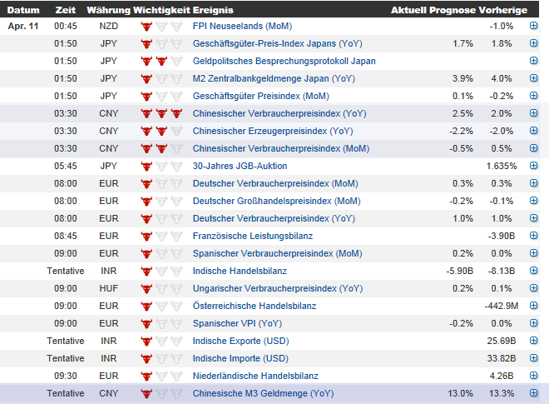Open the Ungarischer Verbraucherpreisindex (YoY) link
Image resolution: width=549 pixels, height=404 pixels.
point(277,288)
